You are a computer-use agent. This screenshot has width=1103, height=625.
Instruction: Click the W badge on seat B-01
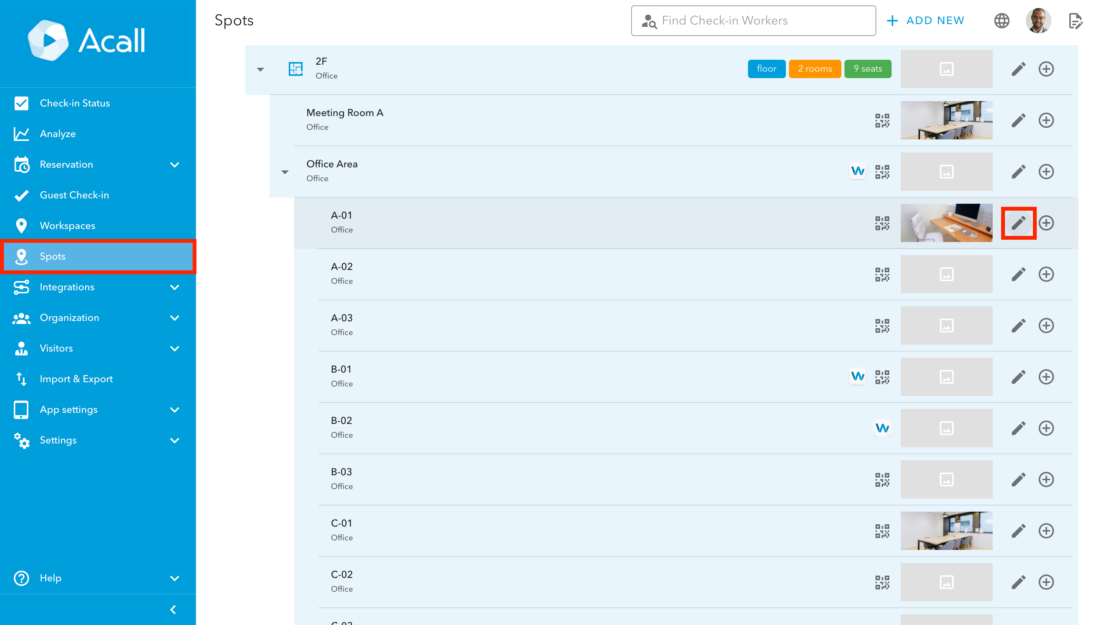tap(858, 376)
